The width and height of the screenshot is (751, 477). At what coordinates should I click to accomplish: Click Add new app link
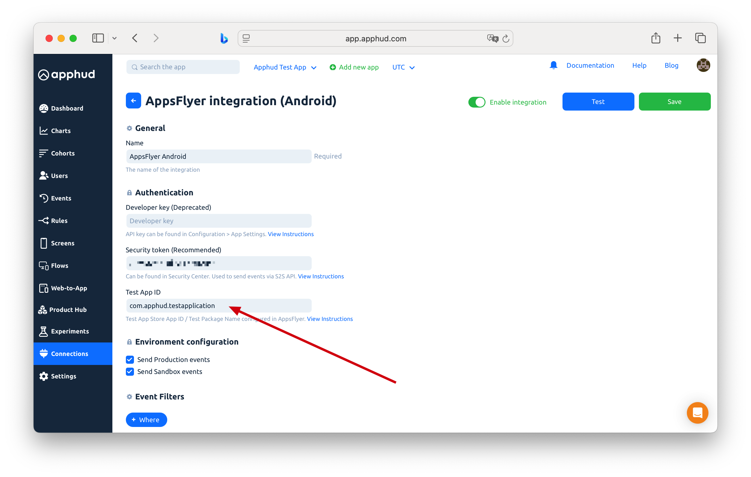358,67
